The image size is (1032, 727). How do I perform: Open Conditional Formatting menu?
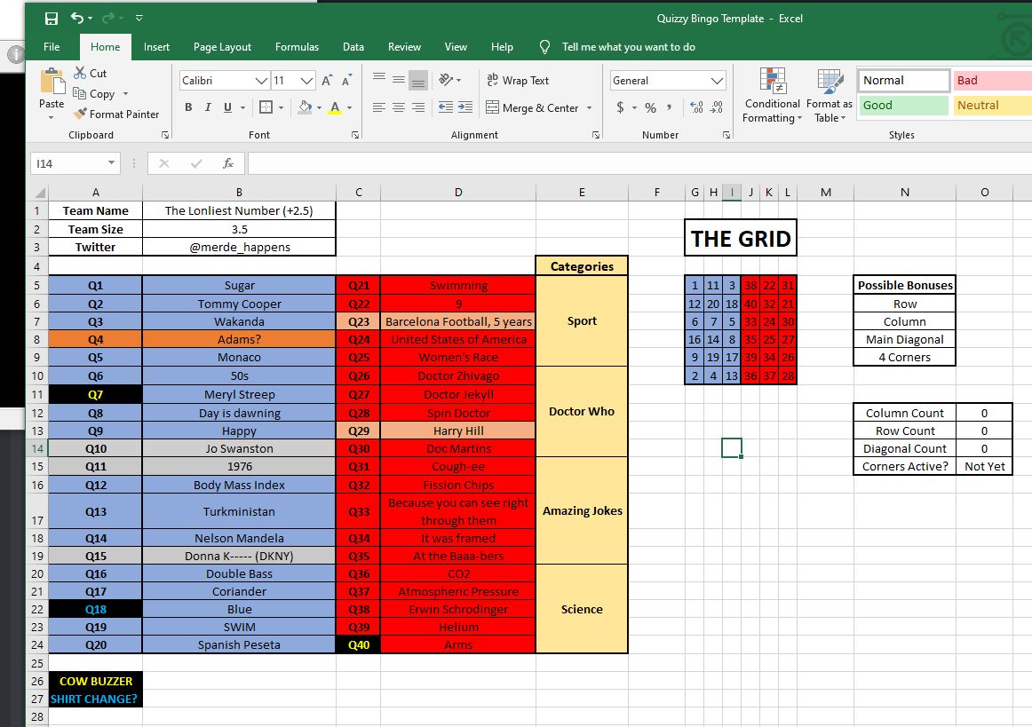click(772, 95)
